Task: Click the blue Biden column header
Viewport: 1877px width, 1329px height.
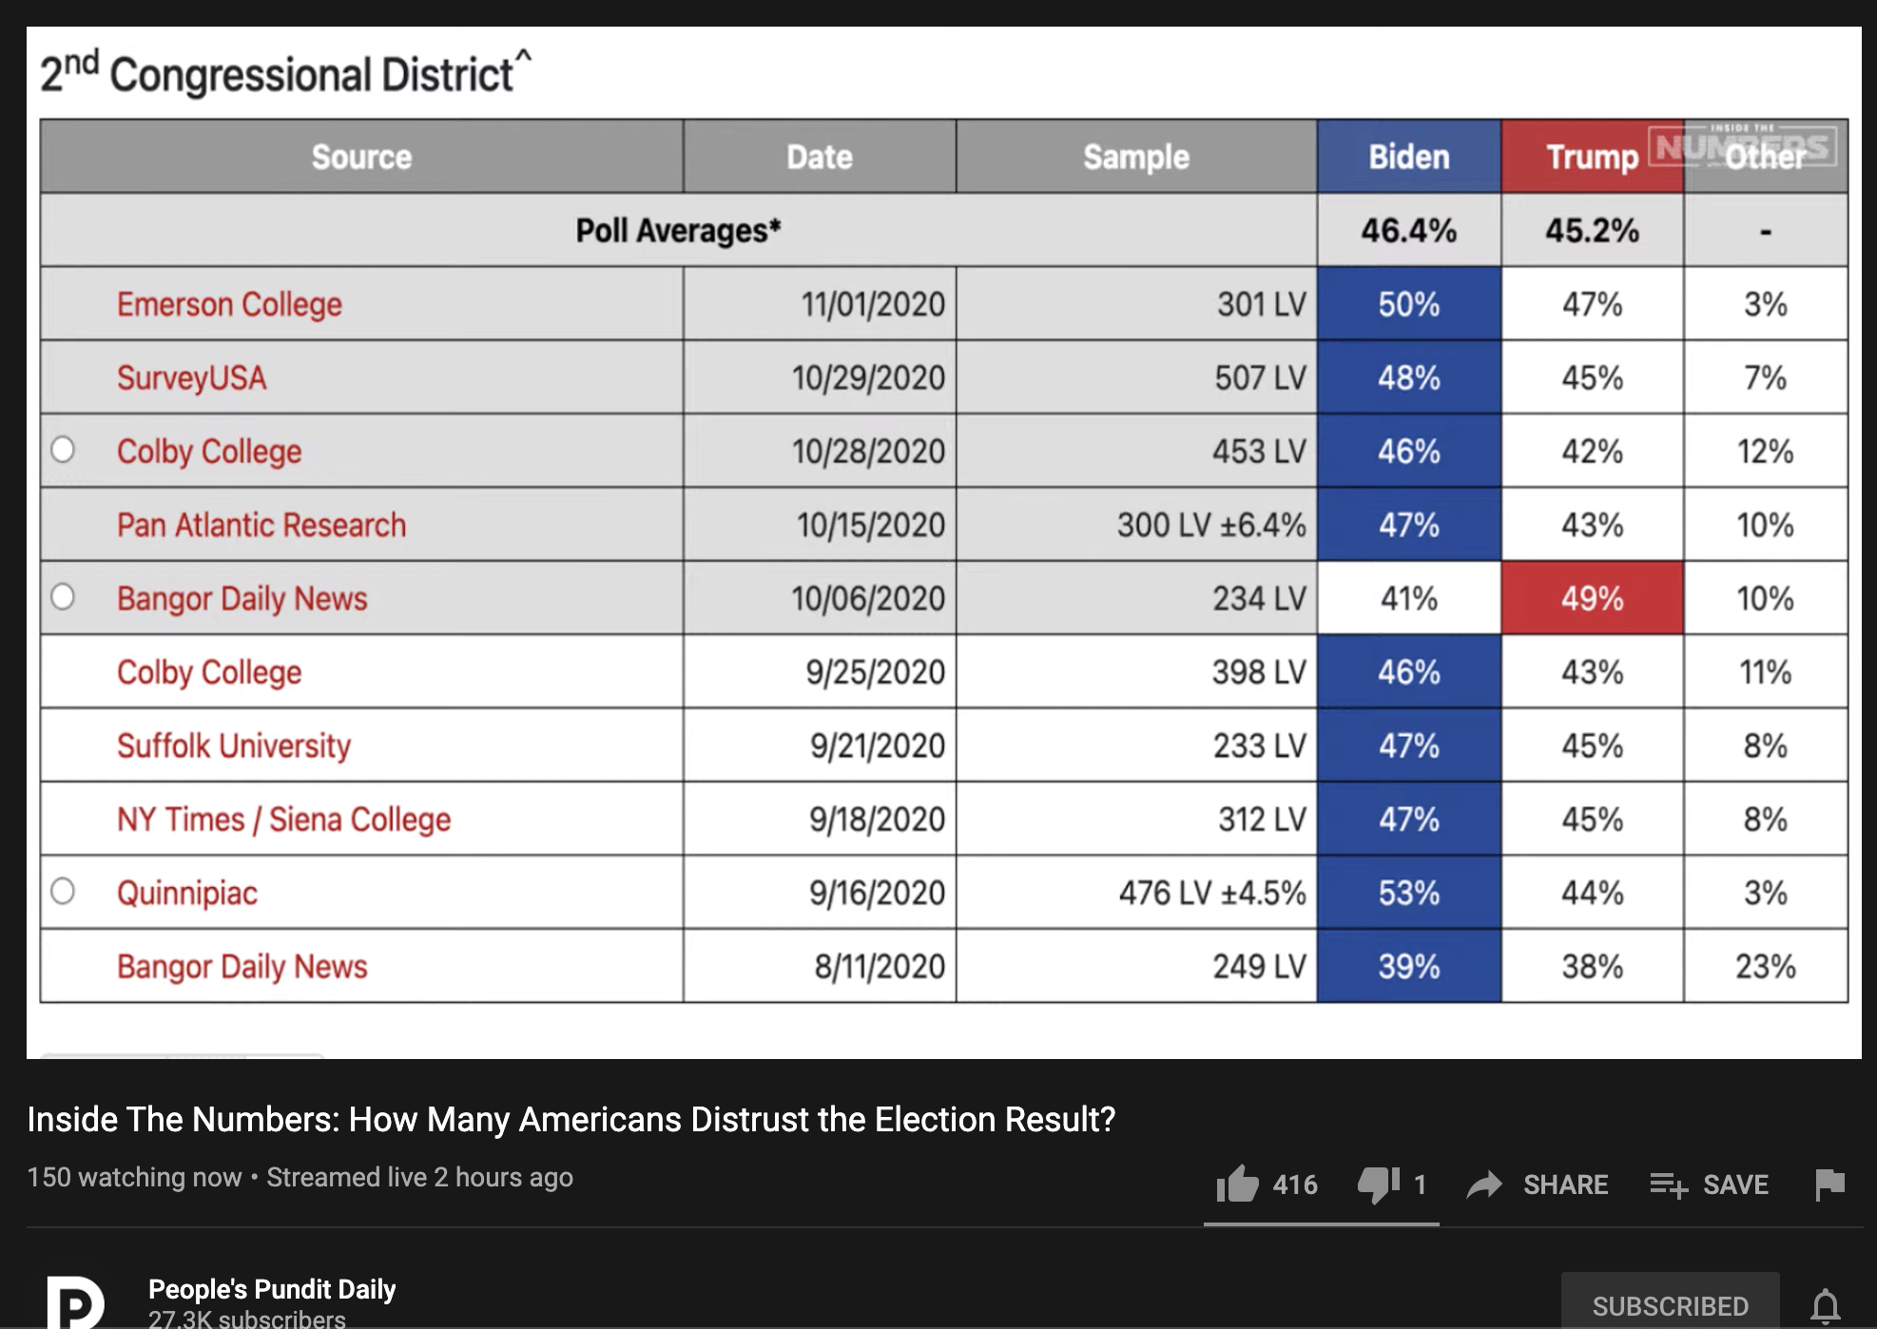Action: coord(1409,157)
